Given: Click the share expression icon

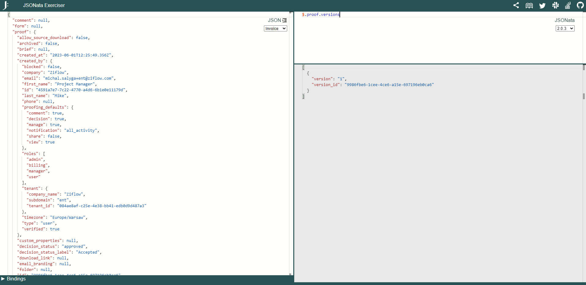Looking at the screenshot, I should [x=516, y=5].
